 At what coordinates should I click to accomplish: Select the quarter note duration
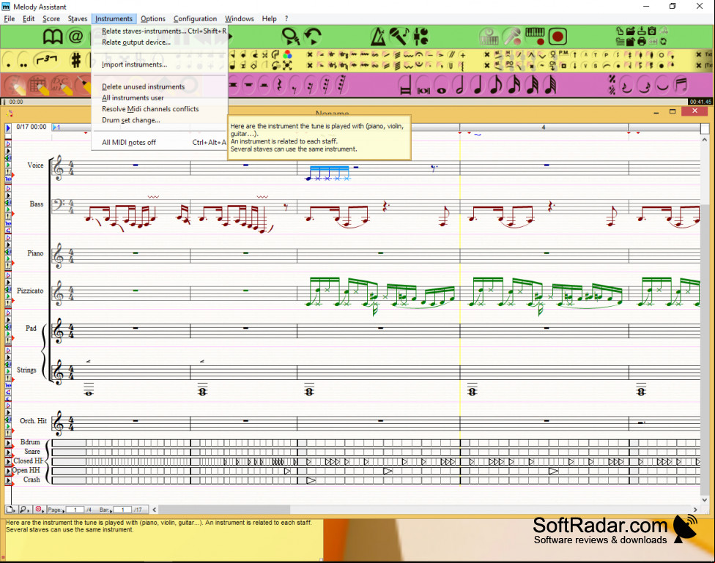pos(478,85)
